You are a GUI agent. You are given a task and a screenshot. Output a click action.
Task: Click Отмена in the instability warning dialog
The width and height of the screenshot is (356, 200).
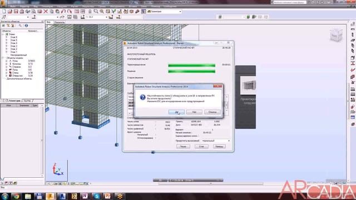pos(212,112)
